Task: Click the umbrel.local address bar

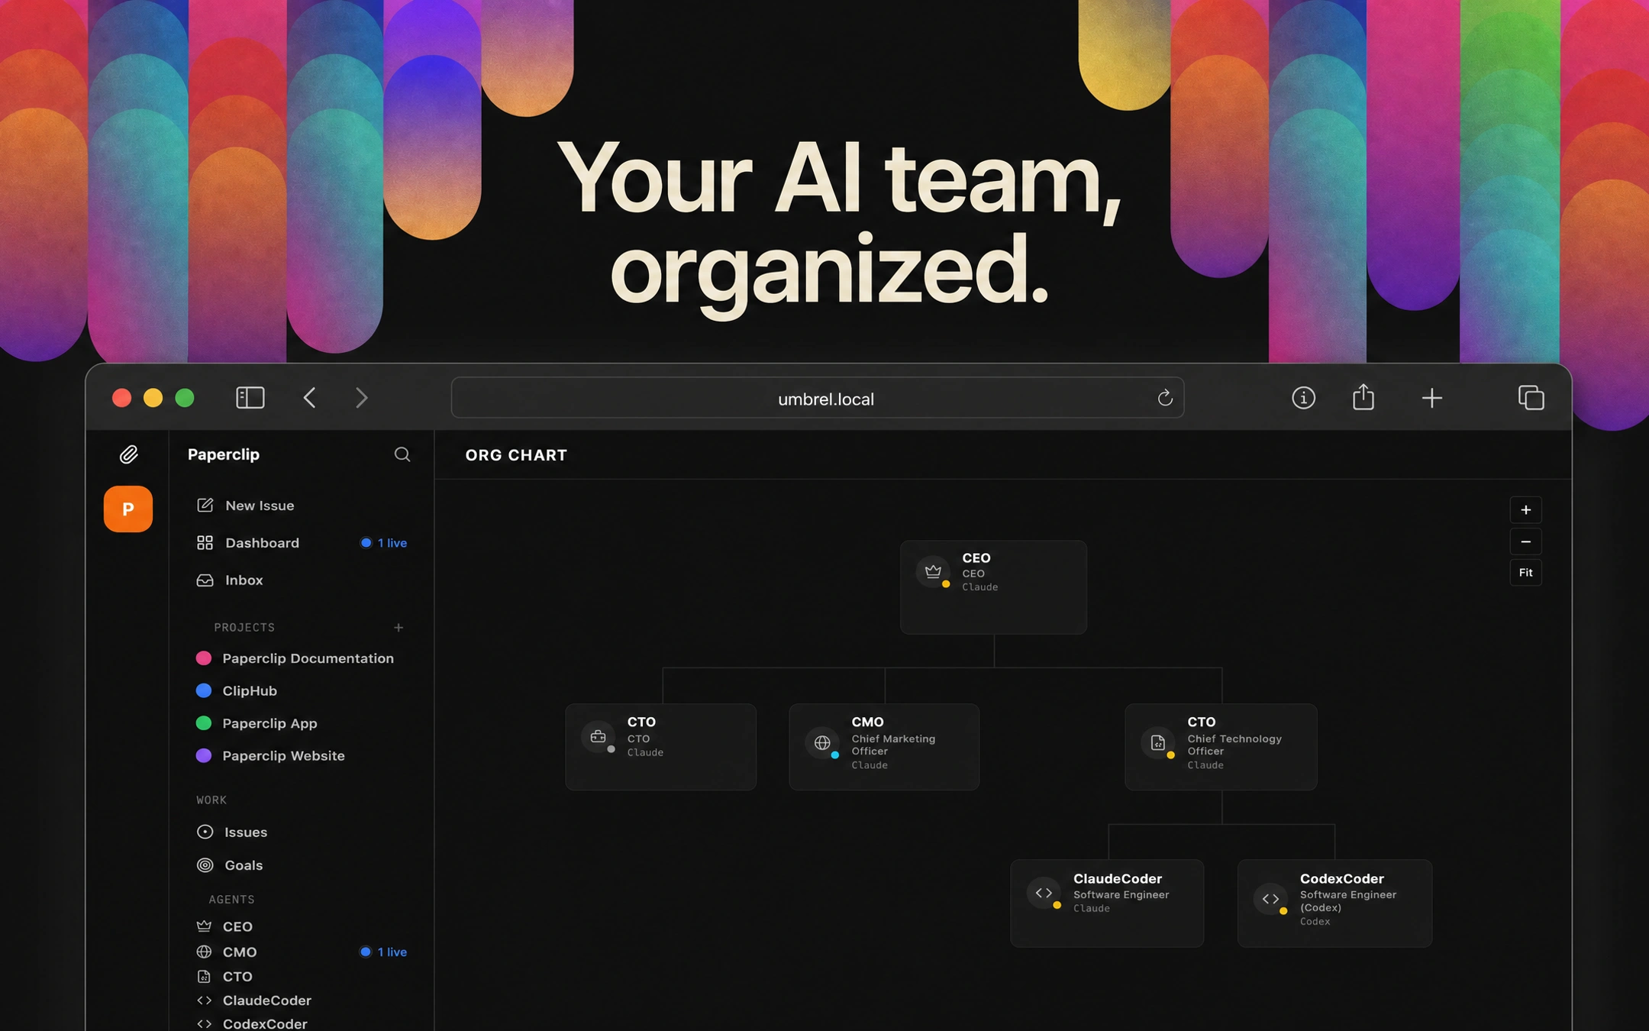Action: pyautogui.click(x=817, y=397)
